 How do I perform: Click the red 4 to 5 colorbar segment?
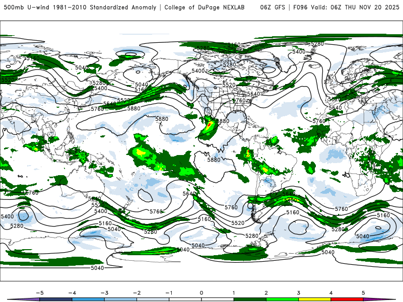[x=347, y=299]
